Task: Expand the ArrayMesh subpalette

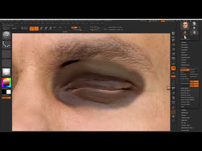Action: pos(184,47)
